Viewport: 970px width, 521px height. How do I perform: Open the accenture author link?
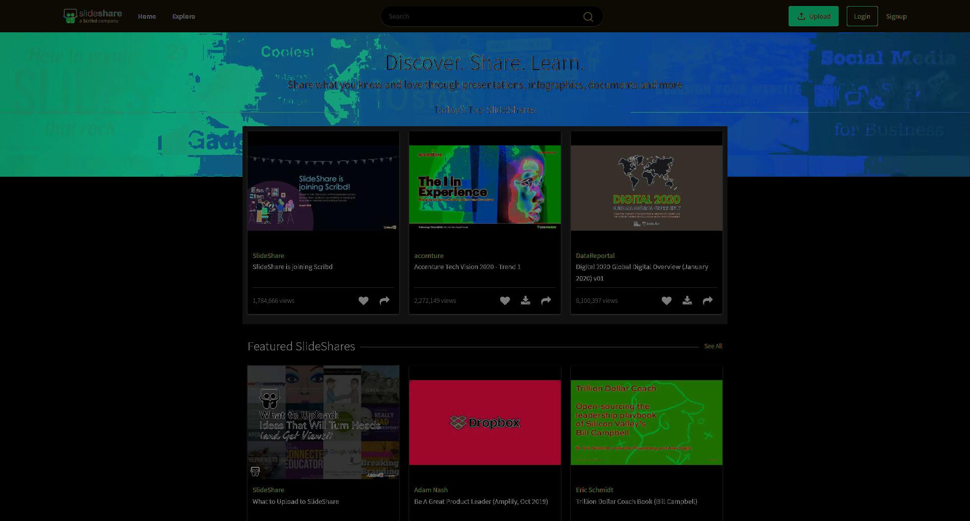pyautogui.click(x=429, y=256)
